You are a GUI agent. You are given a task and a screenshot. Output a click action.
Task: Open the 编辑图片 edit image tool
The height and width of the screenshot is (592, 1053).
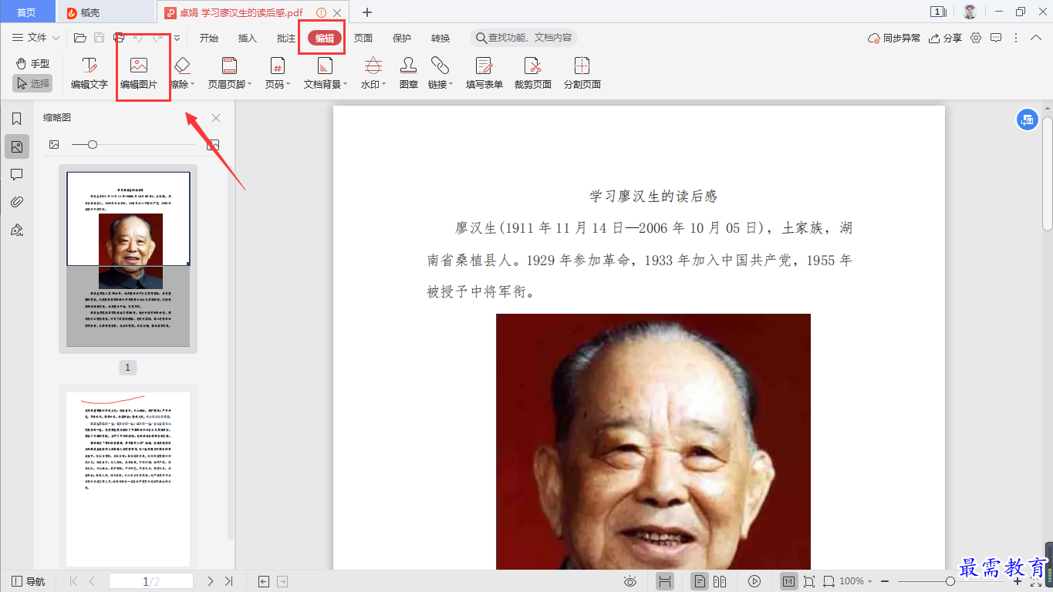[139, 73]
